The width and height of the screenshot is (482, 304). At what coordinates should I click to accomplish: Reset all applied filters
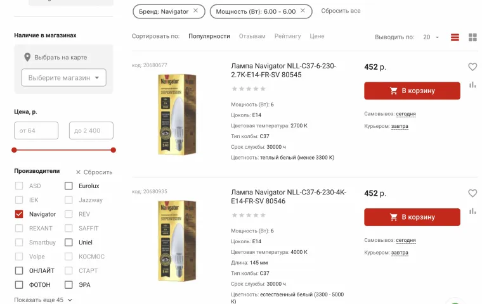[x=341, y=11]
